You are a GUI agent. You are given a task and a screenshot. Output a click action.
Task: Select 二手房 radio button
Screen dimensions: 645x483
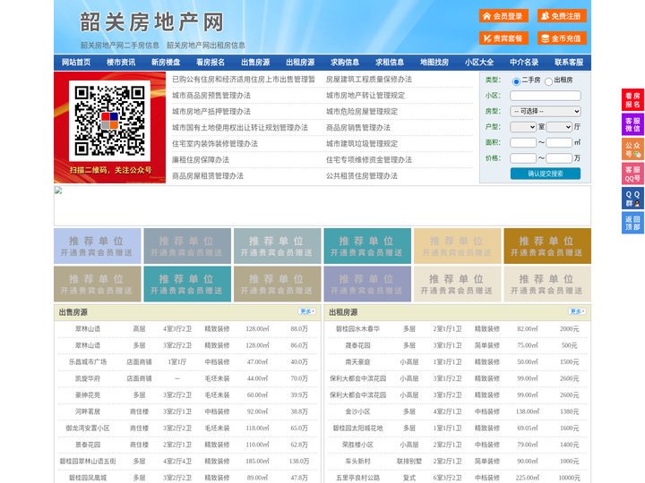tap(516, 81)
